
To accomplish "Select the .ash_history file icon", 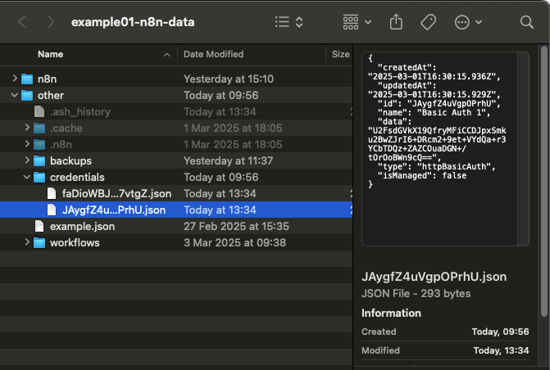I will (39, 112).
